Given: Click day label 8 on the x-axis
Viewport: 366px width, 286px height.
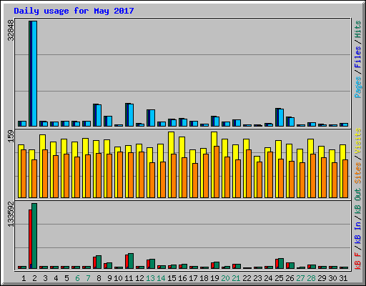Looking at the screenshot, I should (x=99, y=278).
